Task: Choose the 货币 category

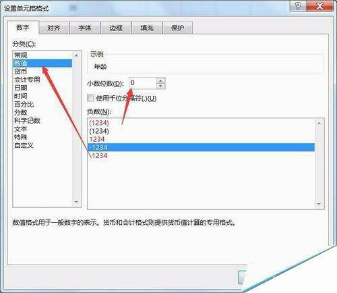Action: click(x=42, y=72)
